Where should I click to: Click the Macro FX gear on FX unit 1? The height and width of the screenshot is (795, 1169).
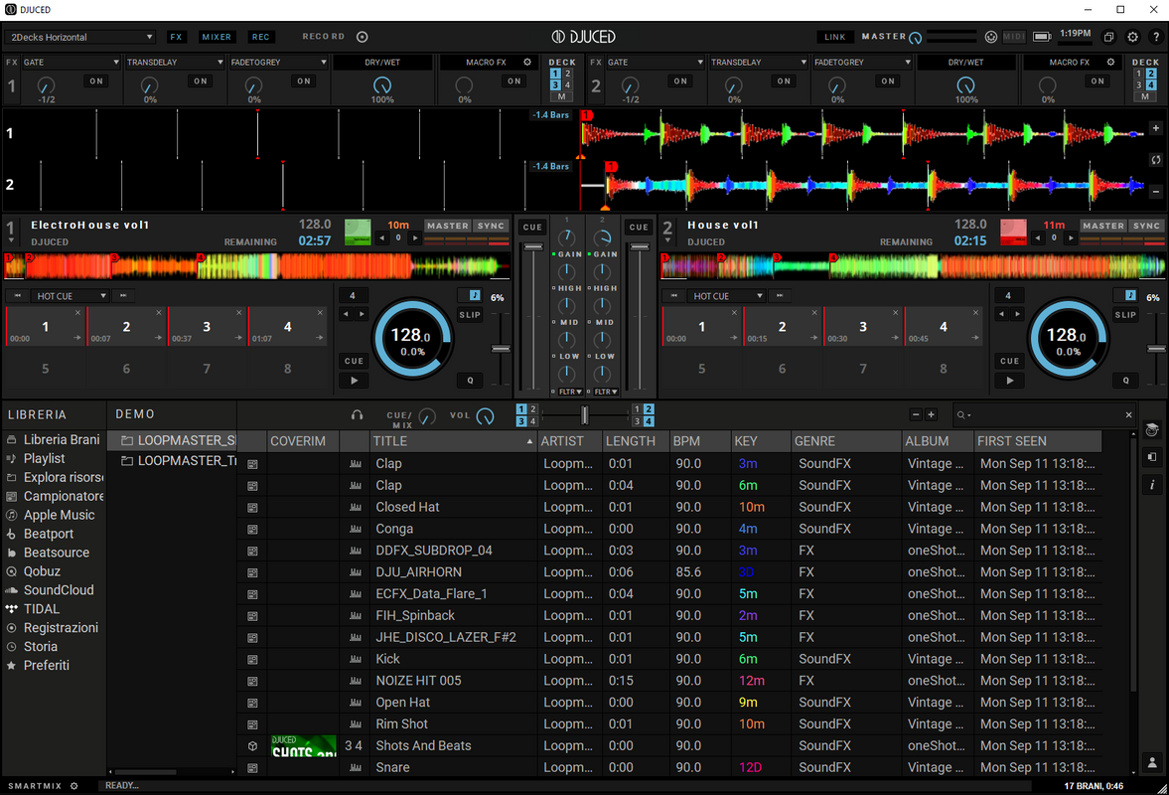[x=527, y=62]
